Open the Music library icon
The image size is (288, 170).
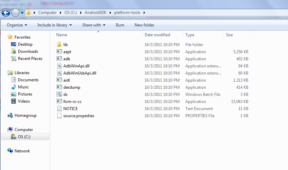pos(14,87)
